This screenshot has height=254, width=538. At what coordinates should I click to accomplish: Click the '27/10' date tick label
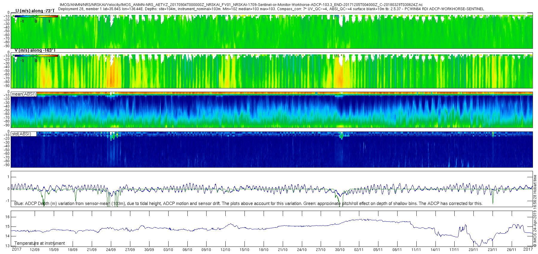coord(321,250)
